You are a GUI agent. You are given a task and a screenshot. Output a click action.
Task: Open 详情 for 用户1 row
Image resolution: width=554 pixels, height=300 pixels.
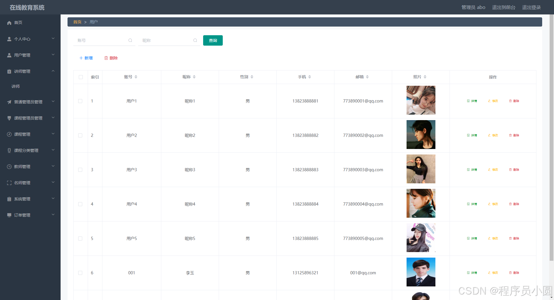point(472,101)
